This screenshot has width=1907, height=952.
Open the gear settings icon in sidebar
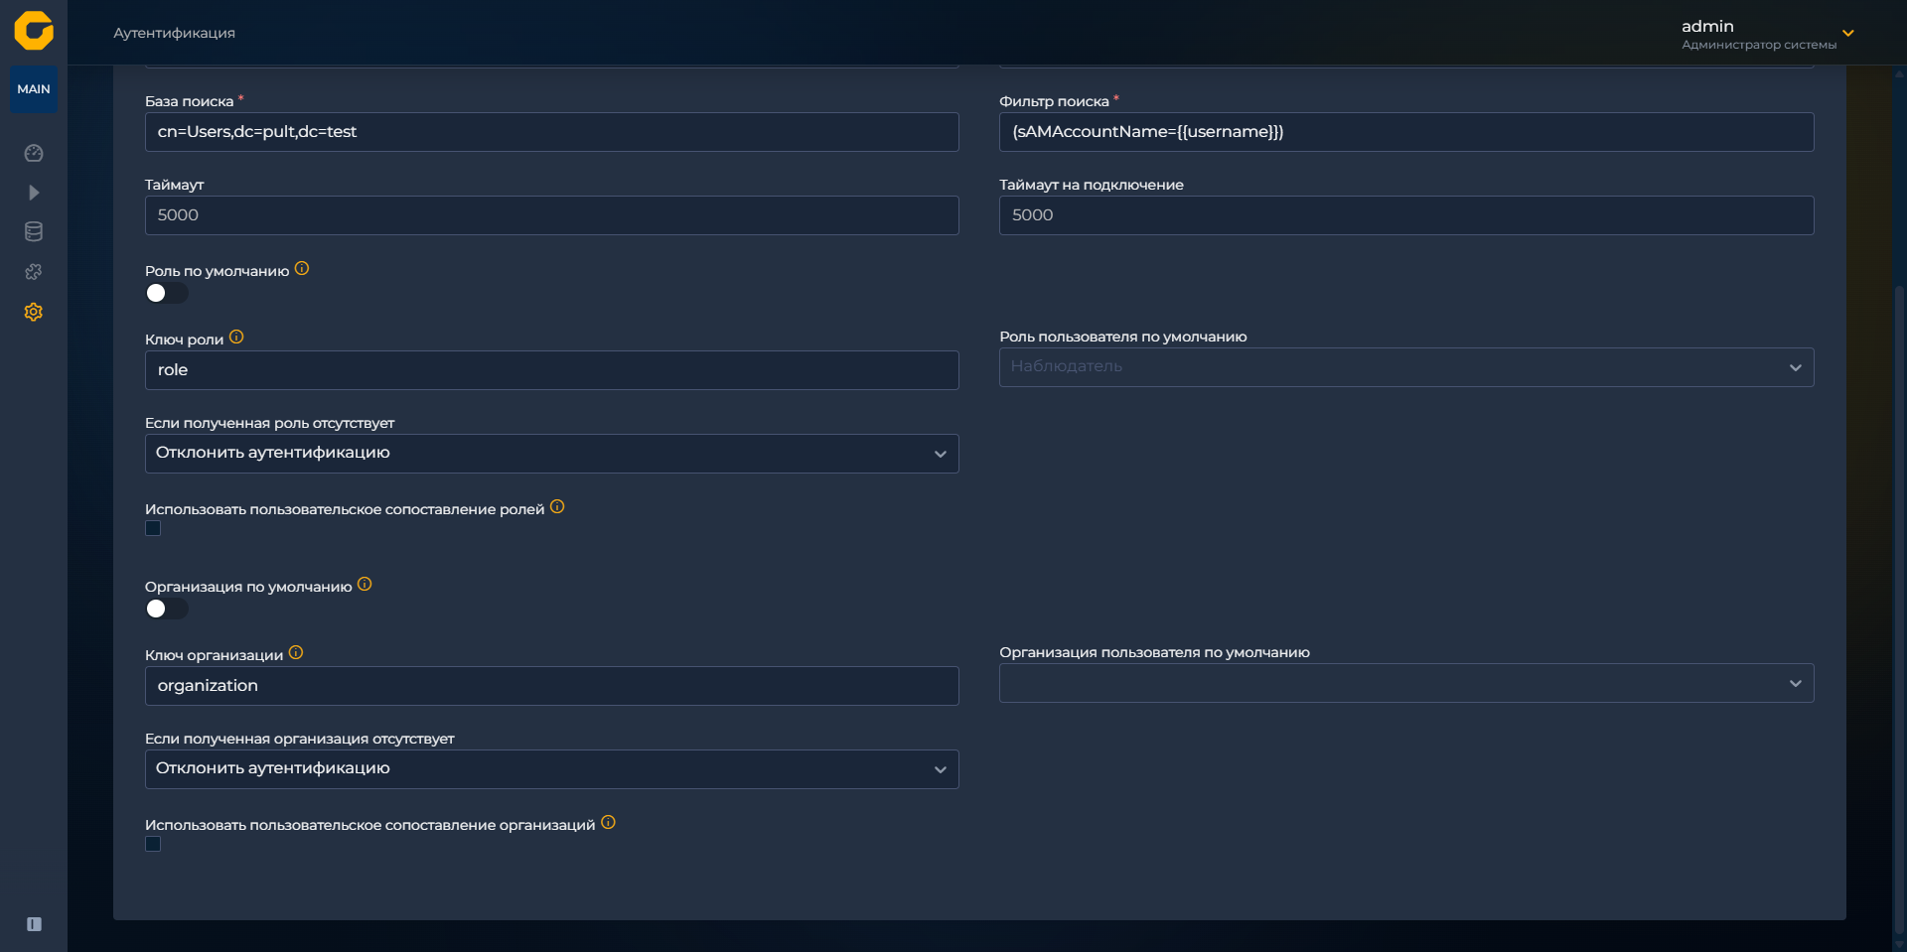click(x=34, y=312)
